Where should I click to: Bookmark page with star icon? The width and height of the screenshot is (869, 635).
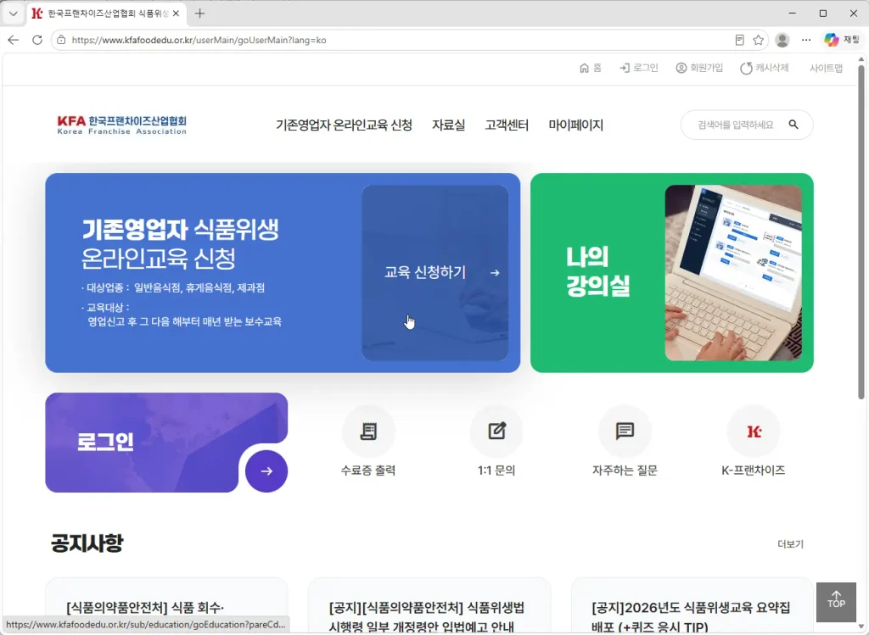click(x=758, y=40)
